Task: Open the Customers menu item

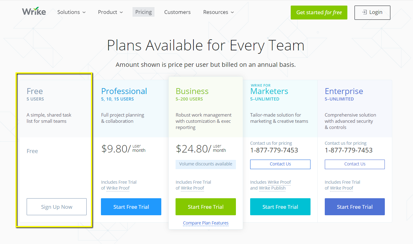Action: point(177,12)
